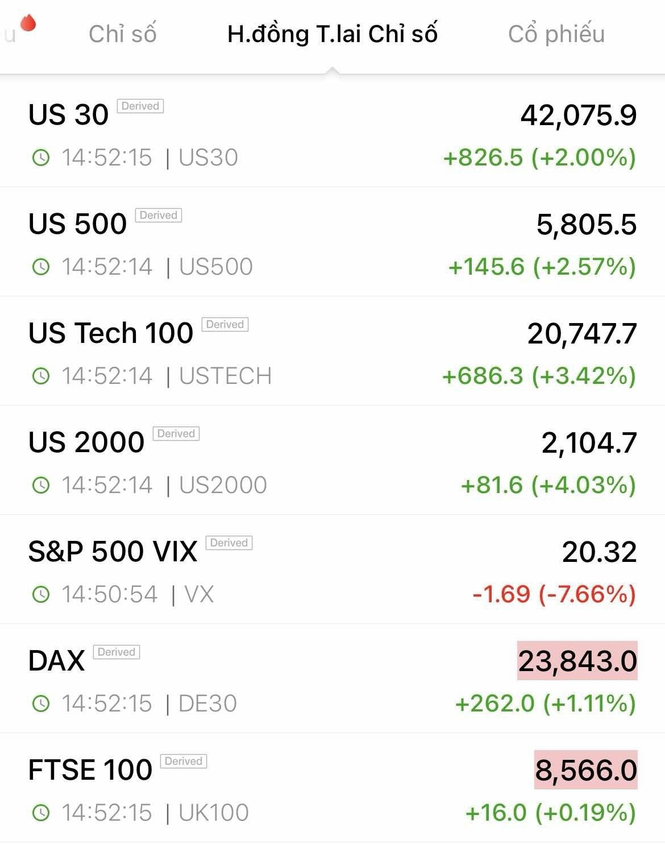Tap the Derived badge beside FTSE 100
Screen dimensions: 665x844
tap(183, 762)
